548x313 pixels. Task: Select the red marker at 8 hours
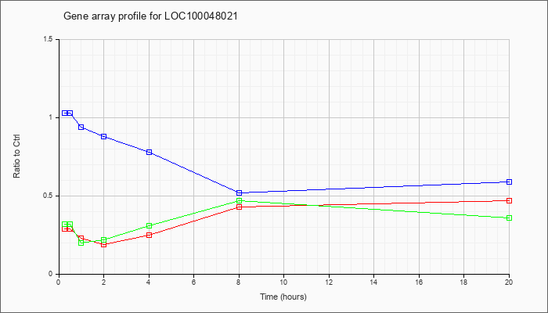coord(239,207)
